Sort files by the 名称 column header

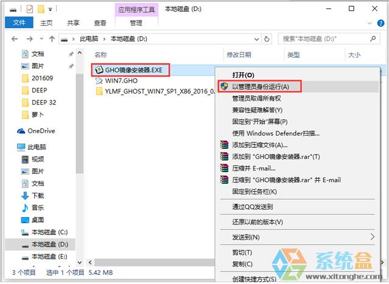(101, 55)
